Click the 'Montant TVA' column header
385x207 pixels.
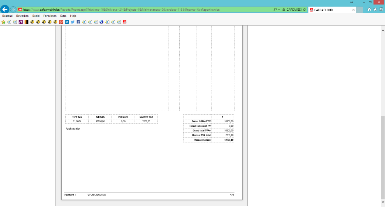pos(146,117)
